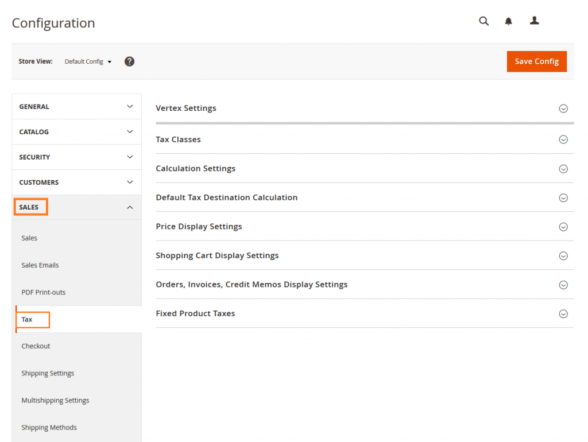This screenshot has height=442, width=588.
Task: Open the Multishipping Settings submenu item
Action: (55, 401)
